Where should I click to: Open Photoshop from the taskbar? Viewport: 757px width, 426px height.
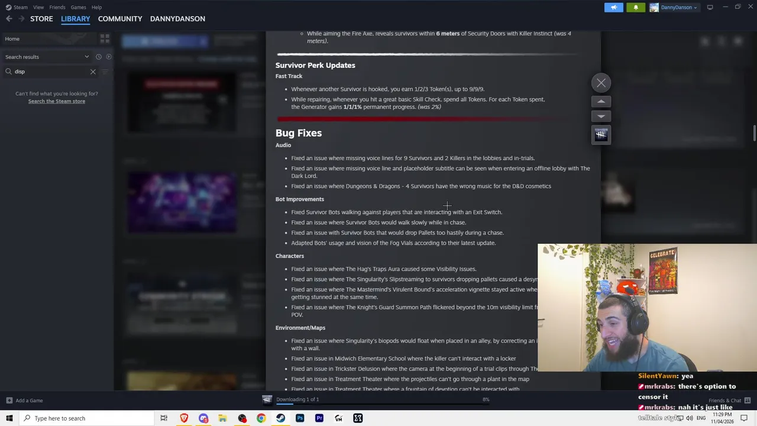click(300, 418)
